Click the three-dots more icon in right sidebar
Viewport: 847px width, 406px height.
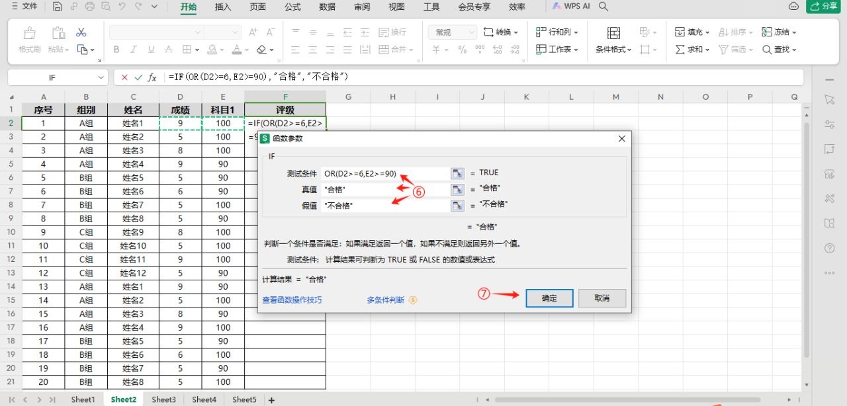(x=830, y=273)
